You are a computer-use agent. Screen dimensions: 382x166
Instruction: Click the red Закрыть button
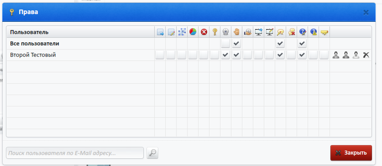point(351,153)
